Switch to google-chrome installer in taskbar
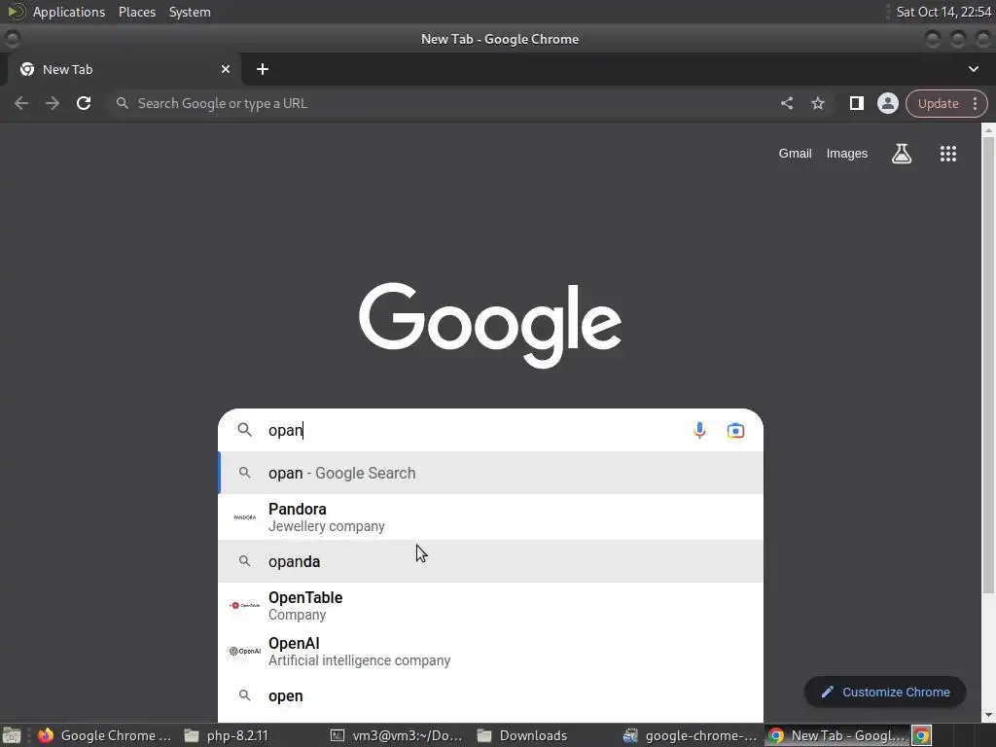 coord(690,735)
